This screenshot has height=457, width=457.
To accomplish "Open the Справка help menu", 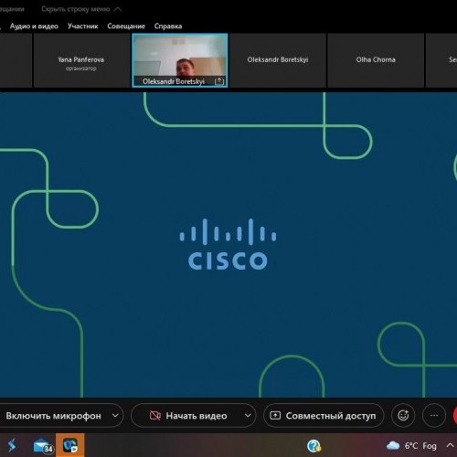I will [x=168, y=27].
